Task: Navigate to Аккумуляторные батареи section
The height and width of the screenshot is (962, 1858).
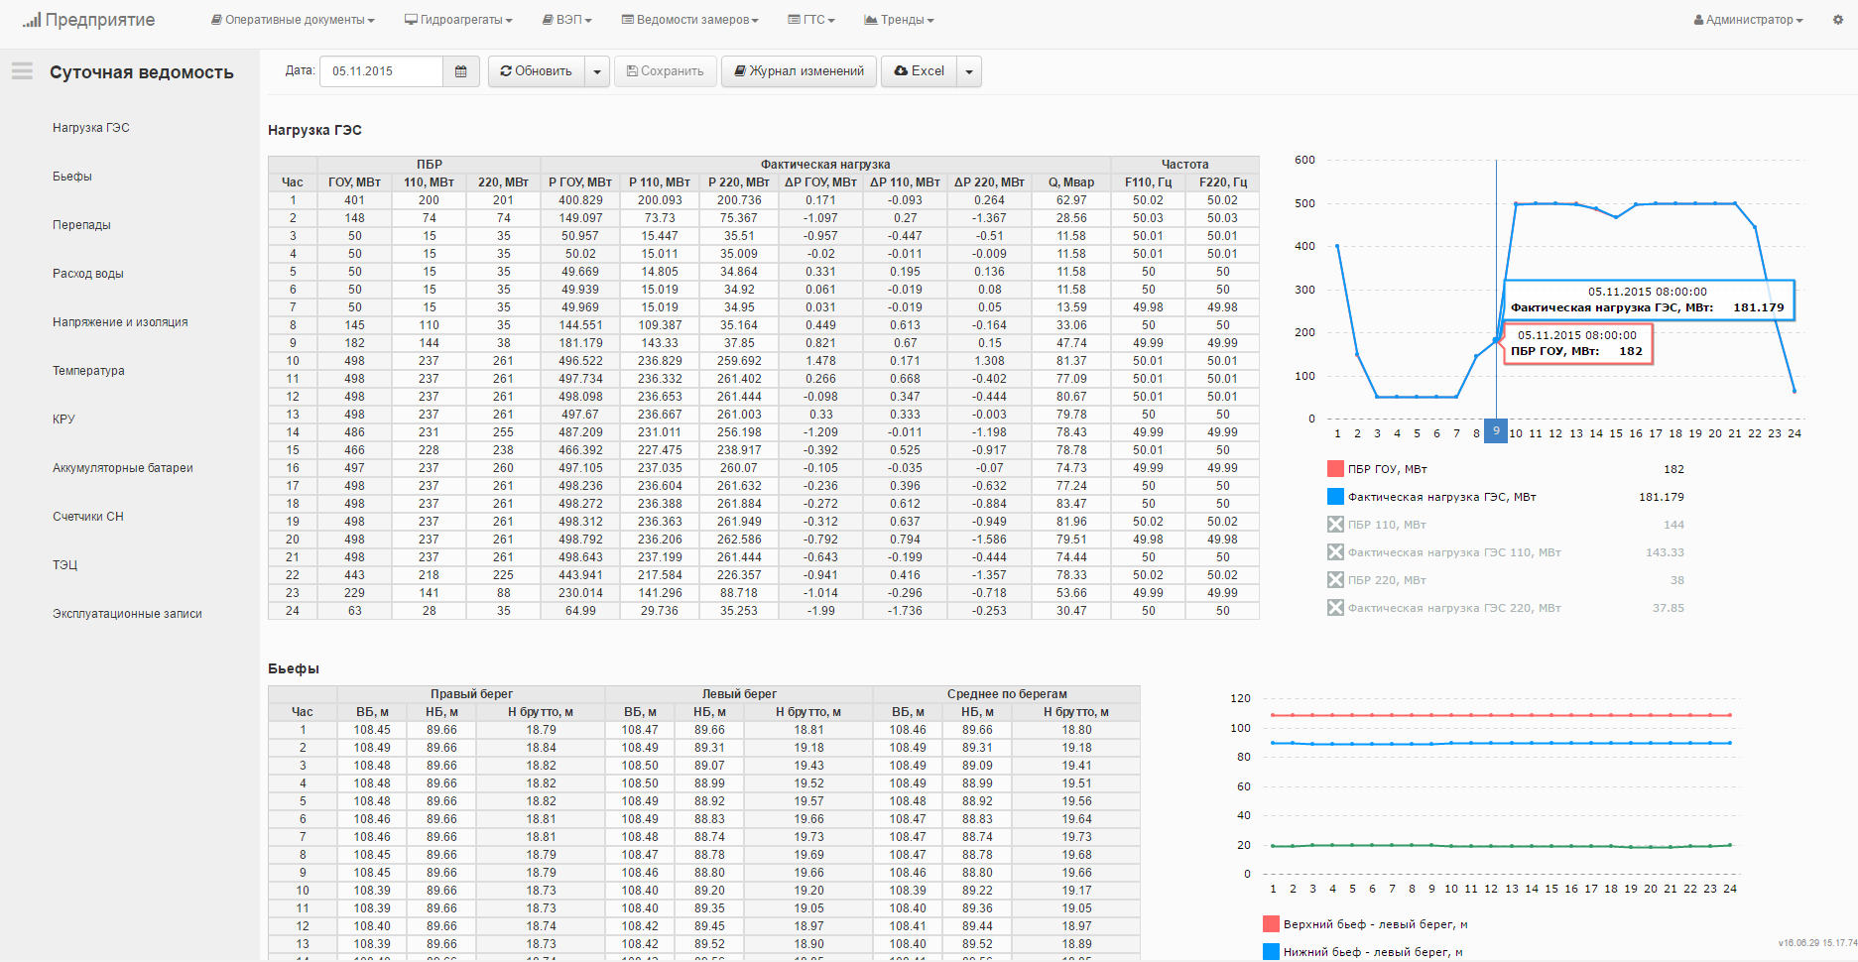Action: click(x=123, y=468)
